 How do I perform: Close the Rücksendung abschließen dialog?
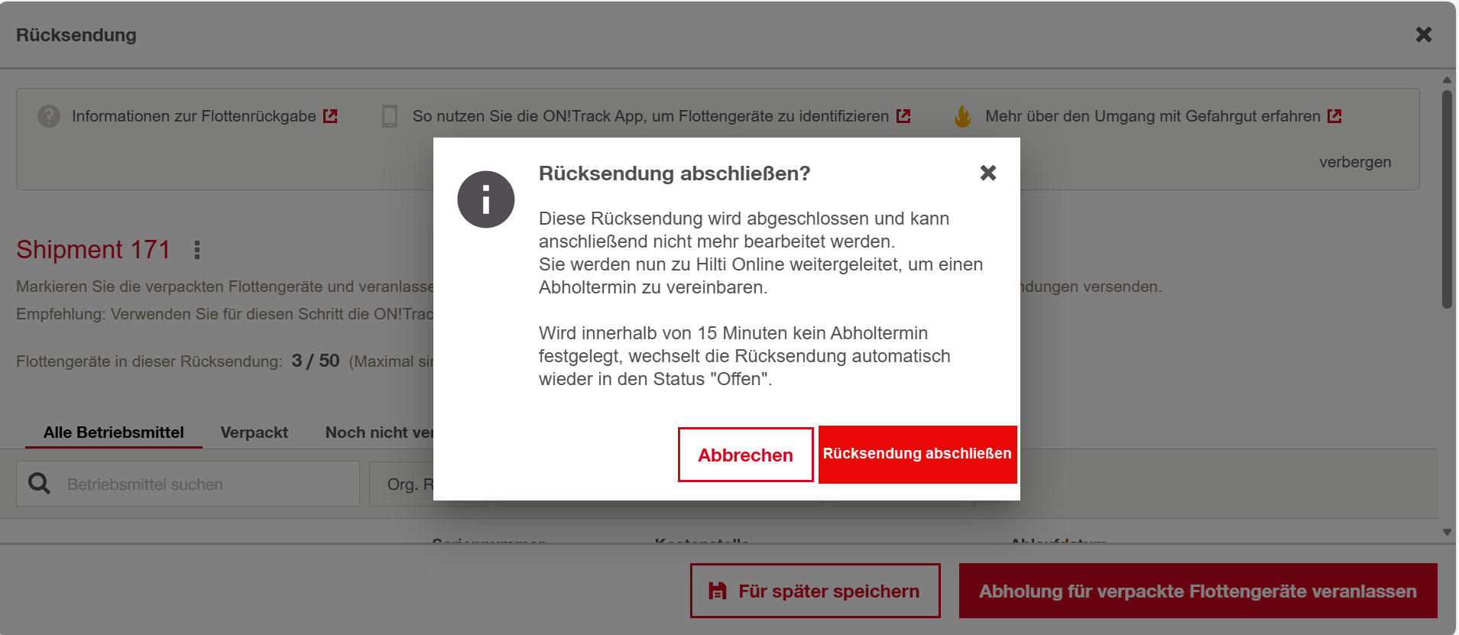(x=987, y=173)
